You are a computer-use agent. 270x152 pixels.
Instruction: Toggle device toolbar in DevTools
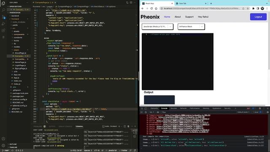point(146,109)
